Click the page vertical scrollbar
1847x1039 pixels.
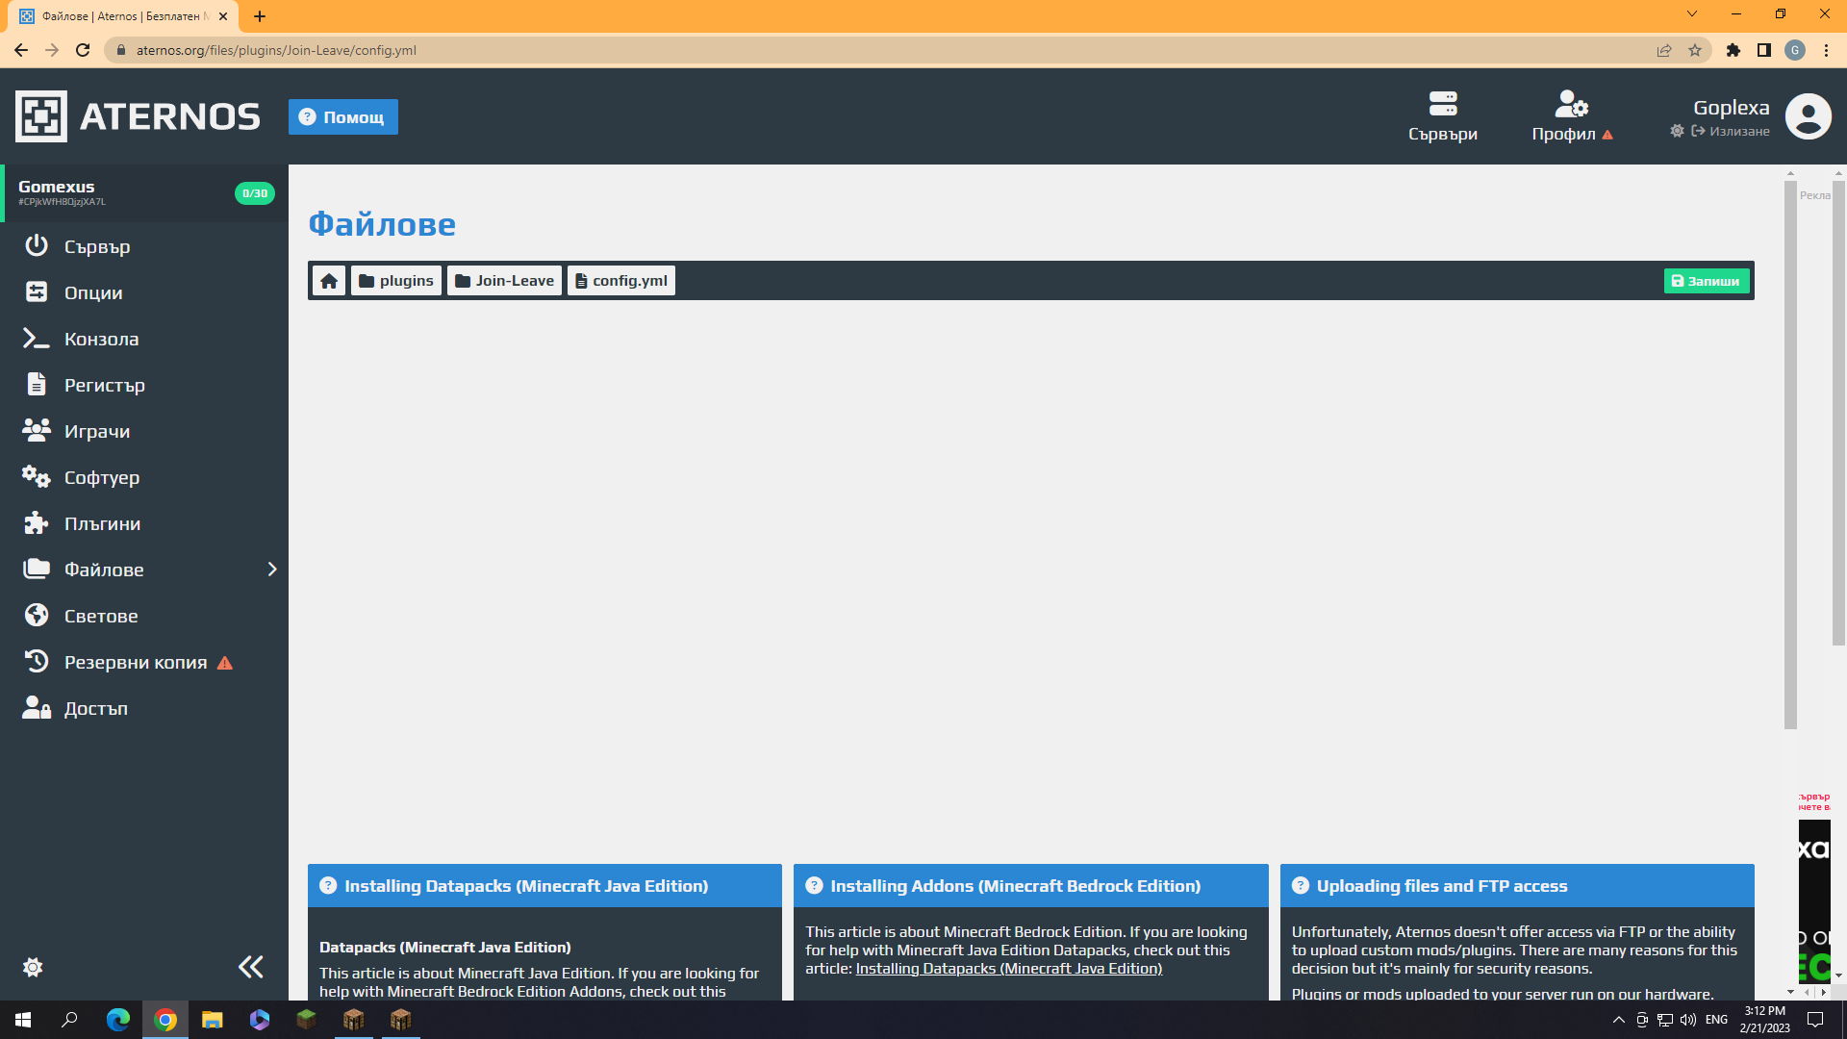(1838, 414)
